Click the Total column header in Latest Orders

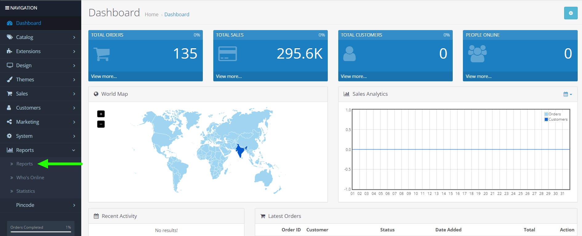pos(529,230)
